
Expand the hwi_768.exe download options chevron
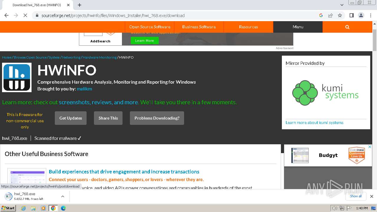62,196
